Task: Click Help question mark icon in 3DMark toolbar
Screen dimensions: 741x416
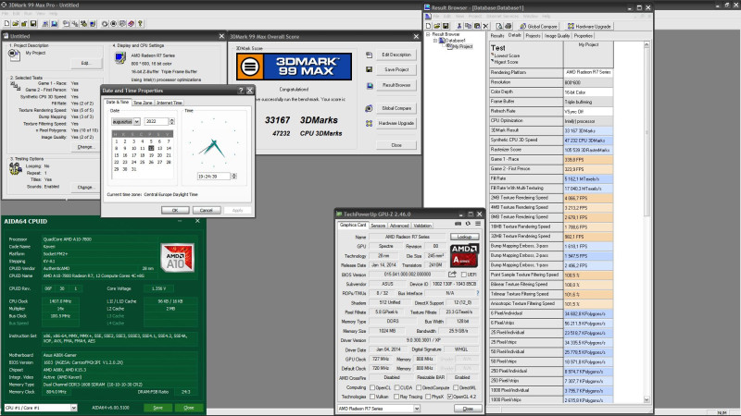Action: 141,23
